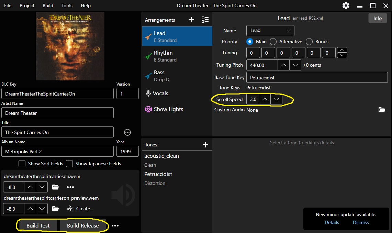Open the Tools menu
The image size is (392, 233).
[67, 5]
